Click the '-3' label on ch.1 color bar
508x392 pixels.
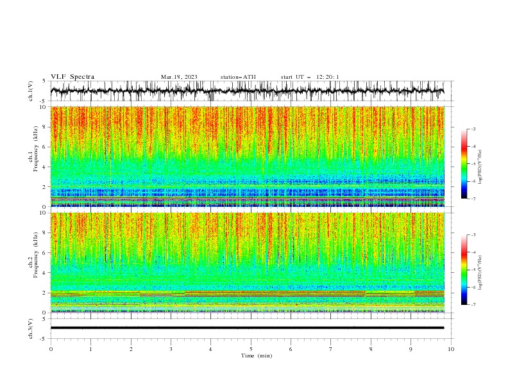[x=473, y=129]
